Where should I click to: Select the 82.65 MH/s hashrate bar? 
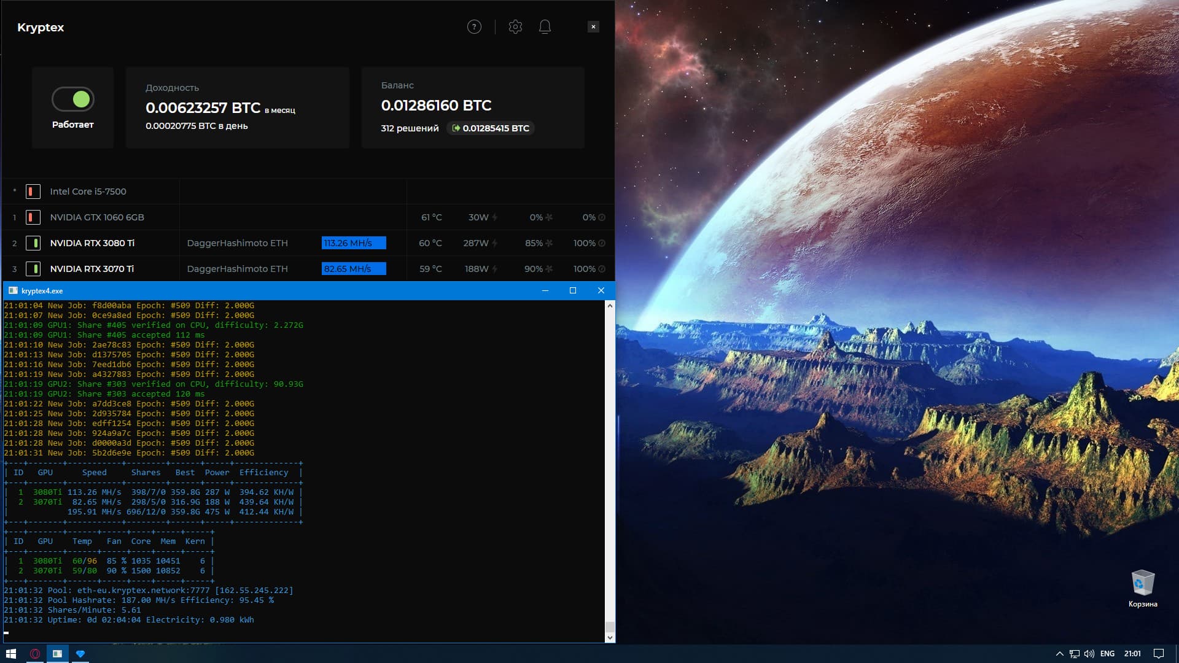pos(354,269)
